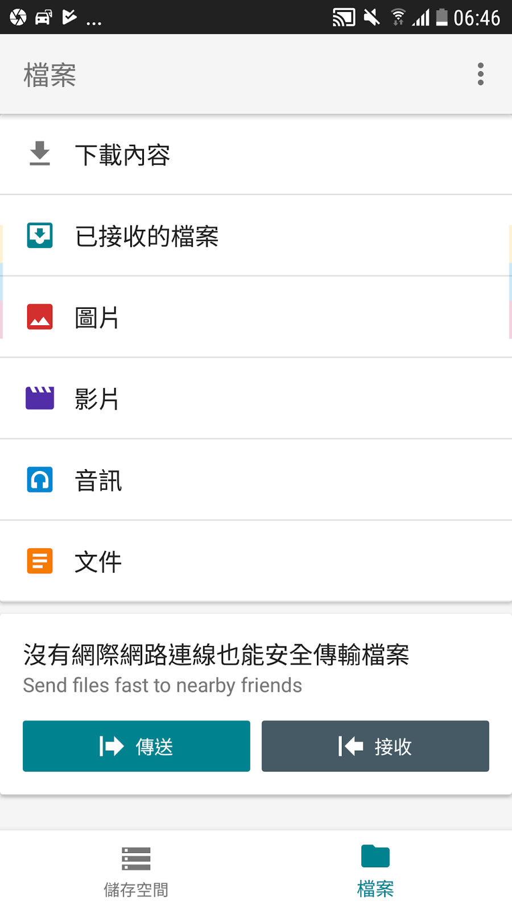Open 音訊 category
Image resolution: width=512 pixels, height=910 pixels.
(256, 479)
